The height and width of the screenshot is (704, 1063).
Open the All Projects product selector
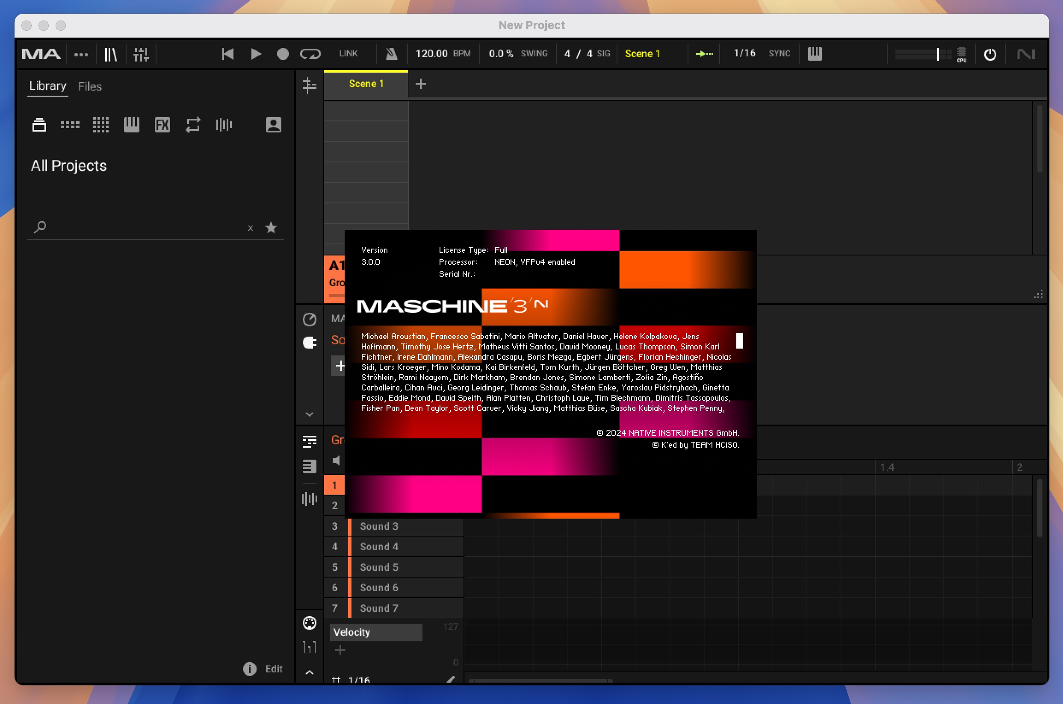click(69, 166)
